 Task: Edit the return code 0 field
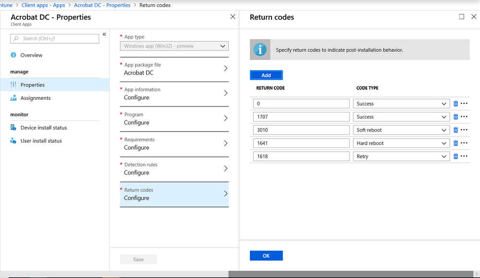coord(301,104)
